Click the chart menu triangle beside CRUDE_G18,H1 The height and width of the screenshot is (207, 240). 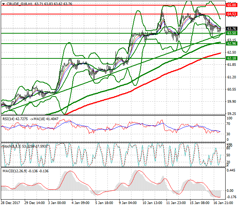(3, 4)
